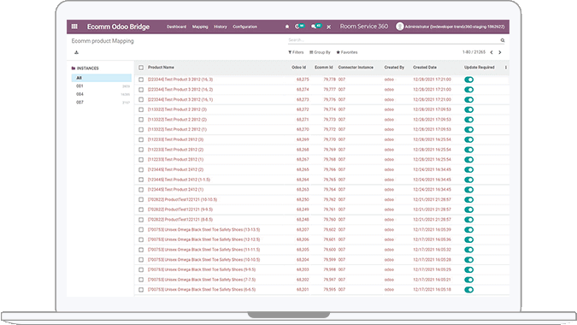Toggle Update Required for Odoo Id 68,265
This screenshot has width=577, height=325.
[x=468, y=169]
